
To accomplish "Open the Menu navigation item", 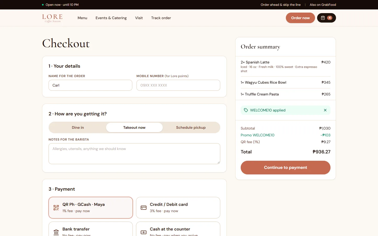I will (x=82, y=18).
